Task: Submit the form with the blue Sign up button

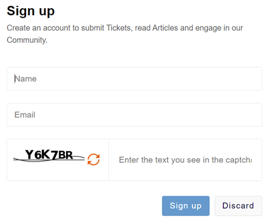Action: (186, 206)
